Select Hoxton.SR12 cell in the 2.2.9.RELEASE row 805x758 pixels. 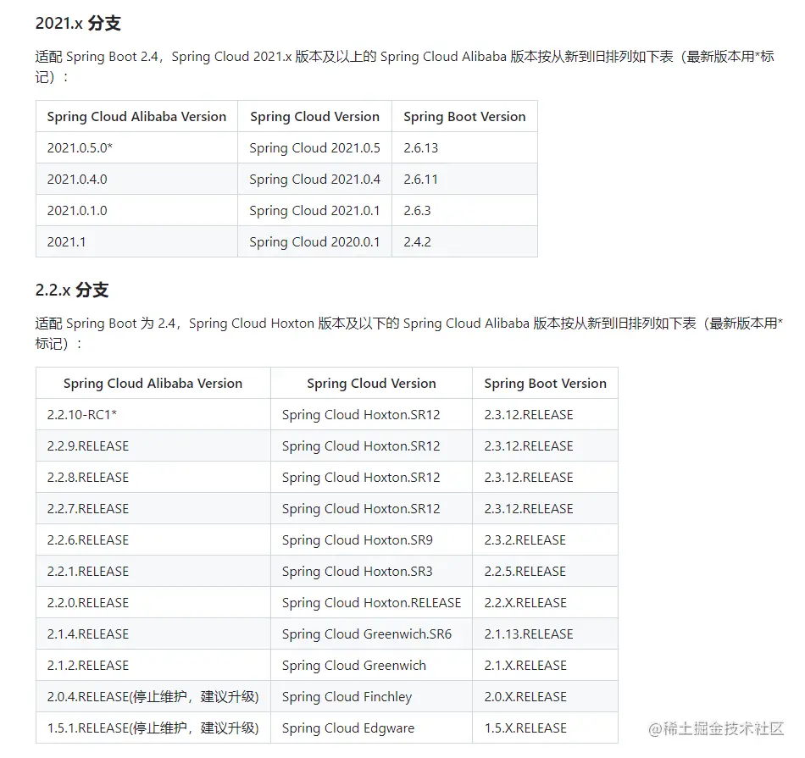tap(371, 446)
